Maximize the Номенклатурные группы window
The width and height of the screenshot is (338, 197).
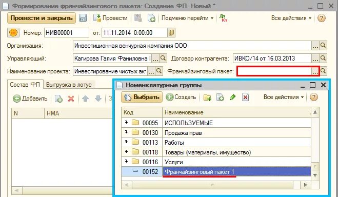(x=312, y=85)
